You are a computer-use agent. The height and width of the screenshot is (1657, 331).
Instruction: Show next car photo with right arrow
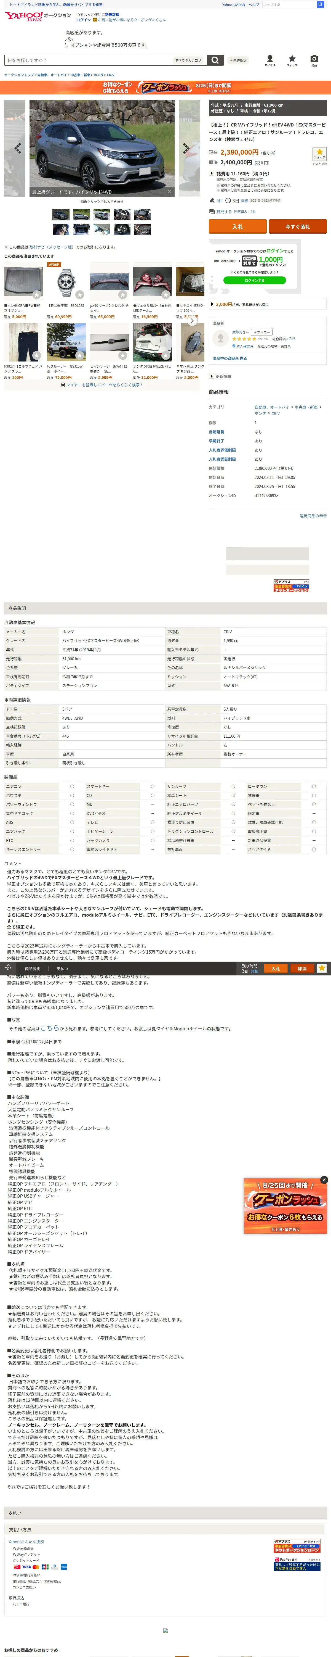[186, 148]
